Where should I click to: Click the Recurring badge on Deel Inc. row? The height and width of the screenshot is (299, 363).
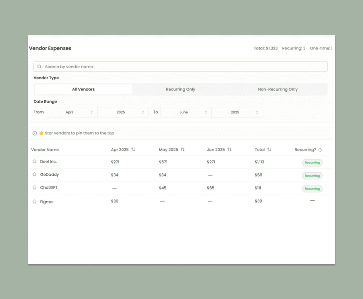coord(312,162)
